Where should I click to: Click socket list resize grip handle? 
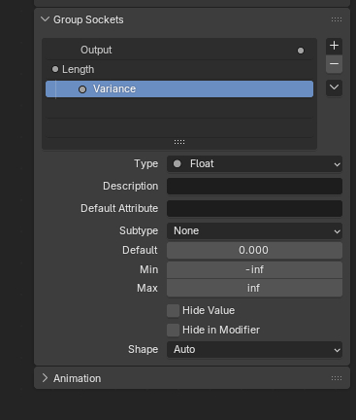pos(179,142)
